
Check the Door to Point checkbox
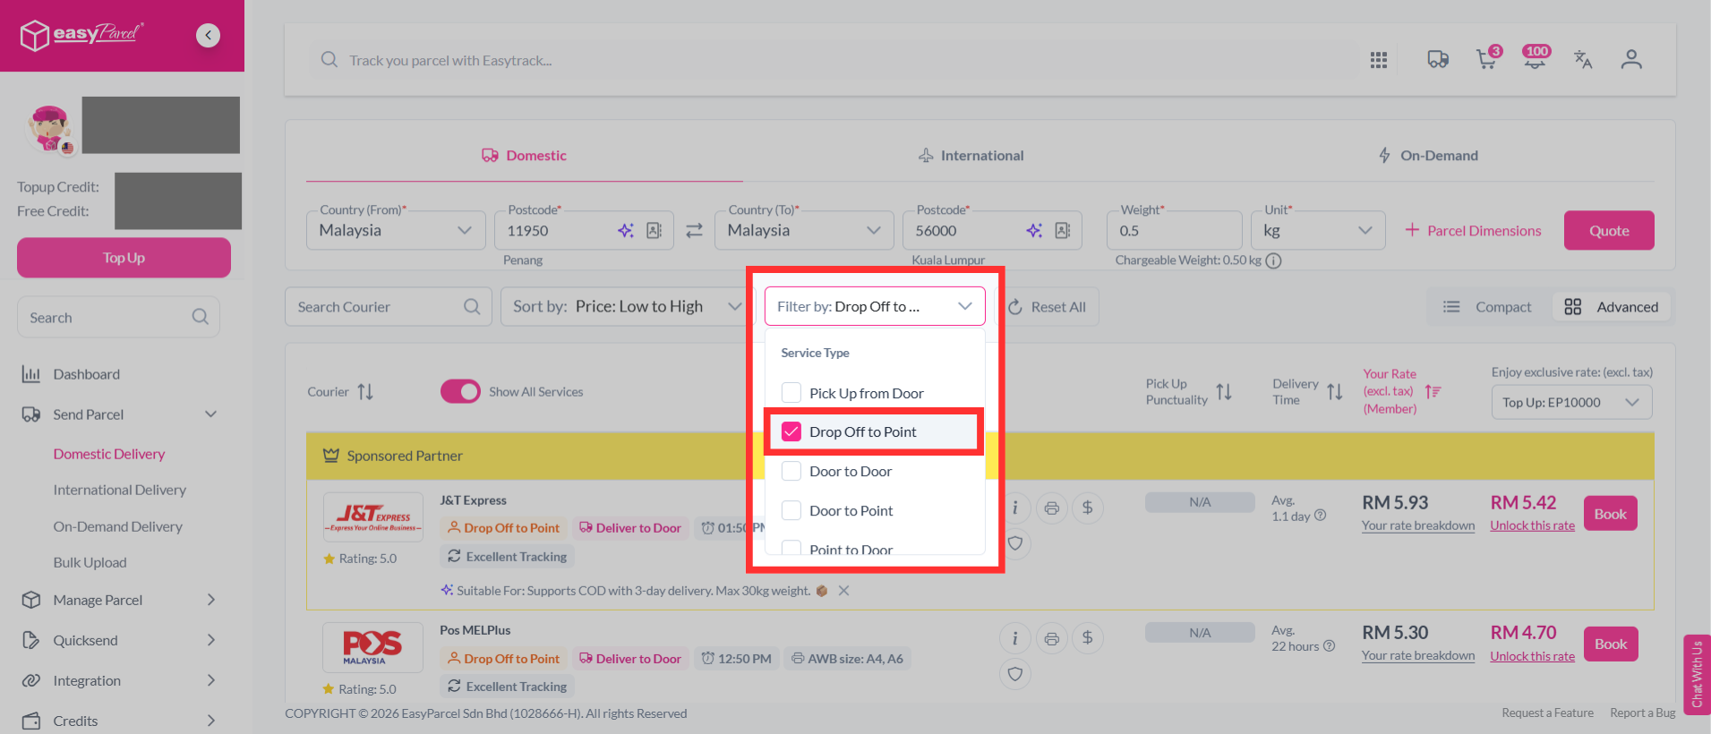point(791,510)
